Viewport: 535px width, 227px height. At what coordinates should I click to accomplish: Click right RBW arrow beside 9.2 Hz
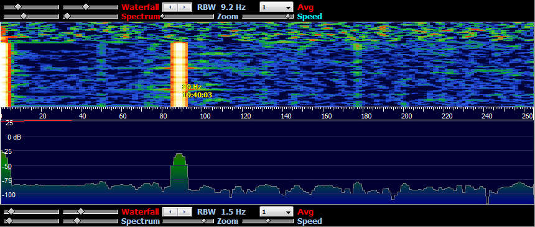pos(184,7)
